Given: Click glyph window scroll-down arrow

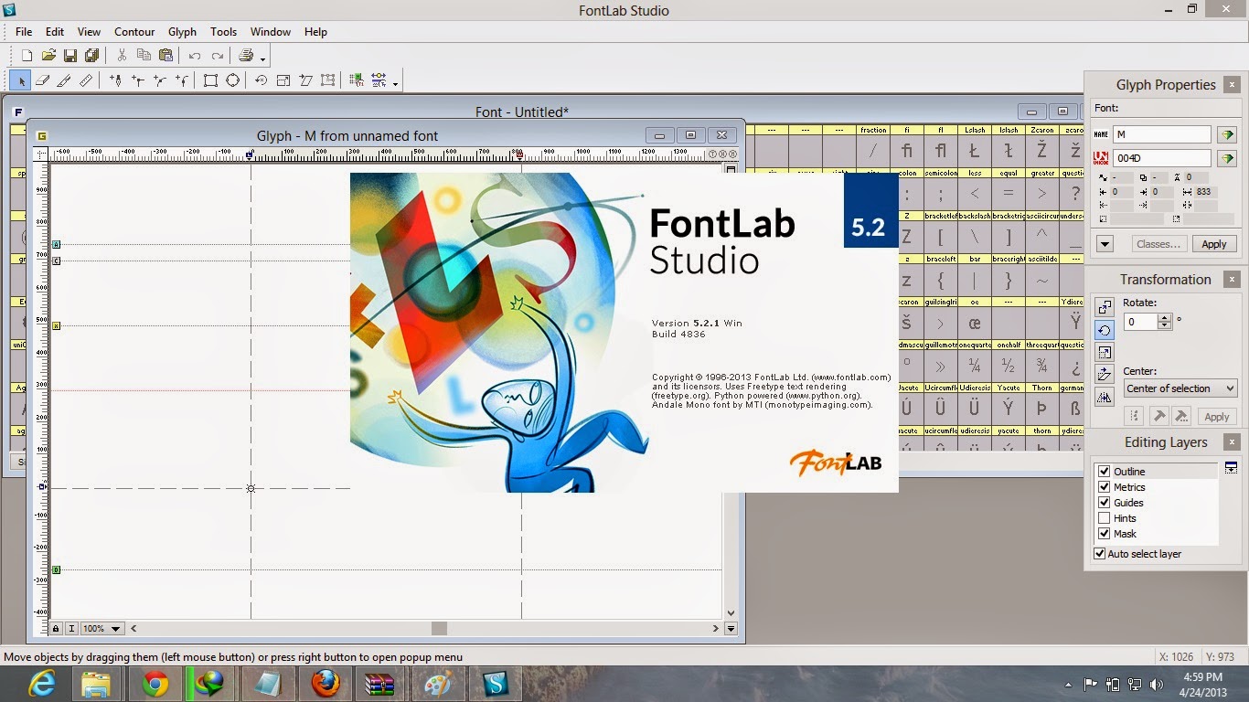Looking at the screenshot, I should click(731, 614).
